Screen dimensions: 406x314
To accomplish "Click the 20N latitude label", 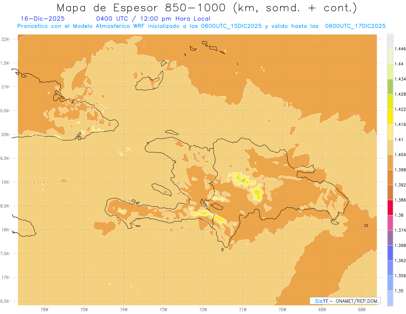I will click(x=6, y=134).
